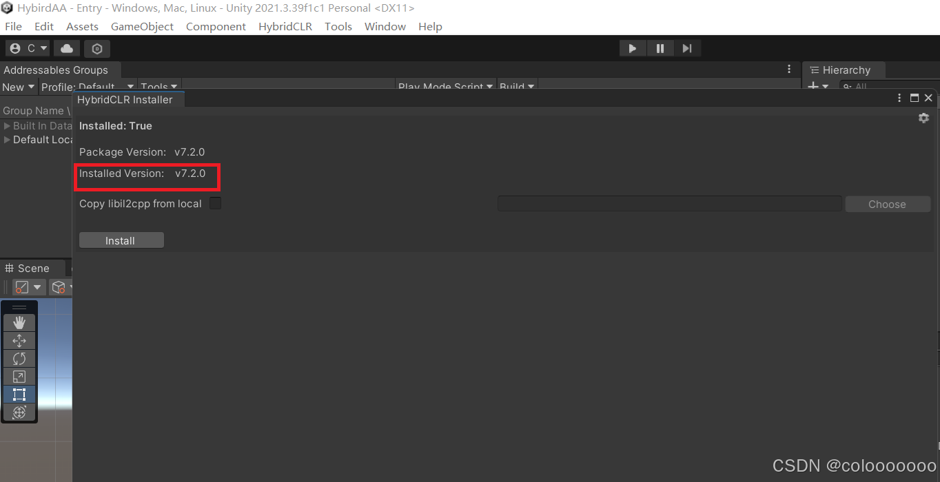Open the Play Mode Script dropdown
This screenshot has width=940, height=482.
pos(446,87)
